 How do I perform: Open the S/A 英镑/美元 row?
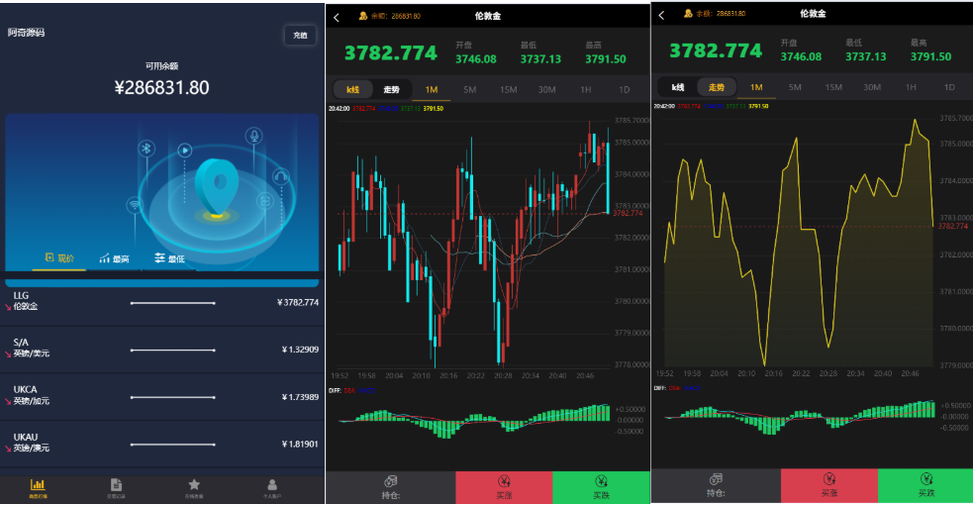(x=162, y=350)
